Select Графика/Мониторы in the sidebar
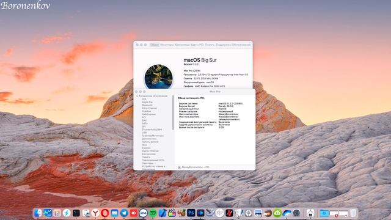The width and height of the screenshot is (391, 220). tap(153, 136)
